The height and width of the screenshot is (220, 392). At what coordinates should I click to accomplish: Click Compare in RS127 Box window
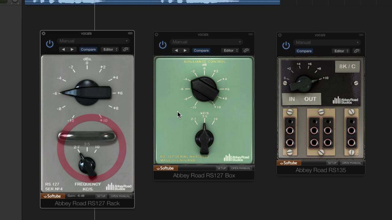pyautogui.click(x=201, y=51)
